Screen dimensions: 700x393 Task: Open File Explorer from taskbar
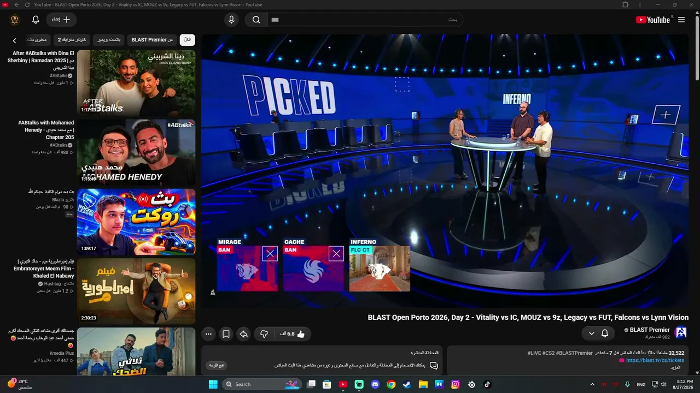tap(423, 384)
